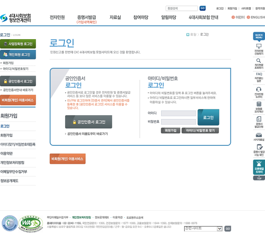Click sidebar 공인인증서 로그인 button
Image resolution: width=265 pixels, height=239 pixels.
[18, 81]
